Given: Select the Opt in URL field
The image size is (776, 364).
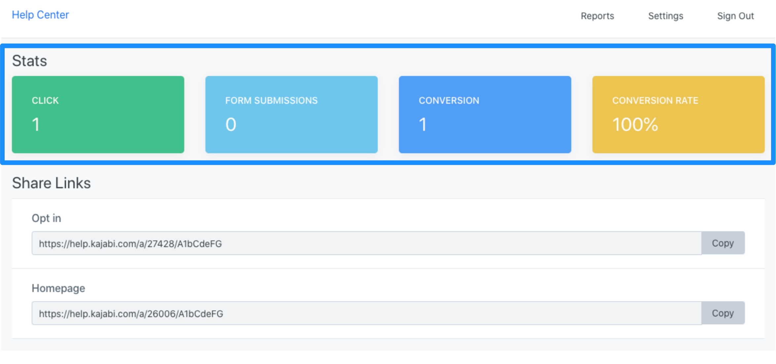Looking at the screenshot, I should coord(367,243).
